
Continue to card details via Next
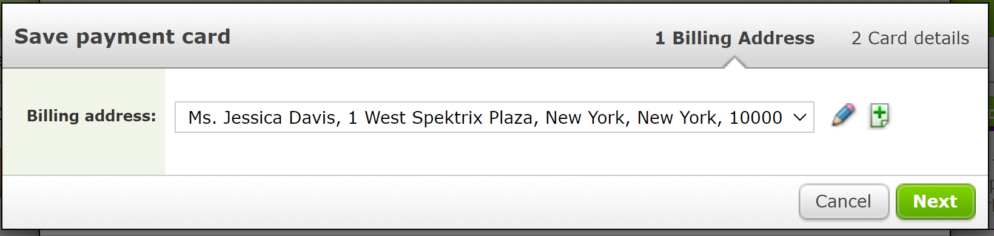[935, 201]
